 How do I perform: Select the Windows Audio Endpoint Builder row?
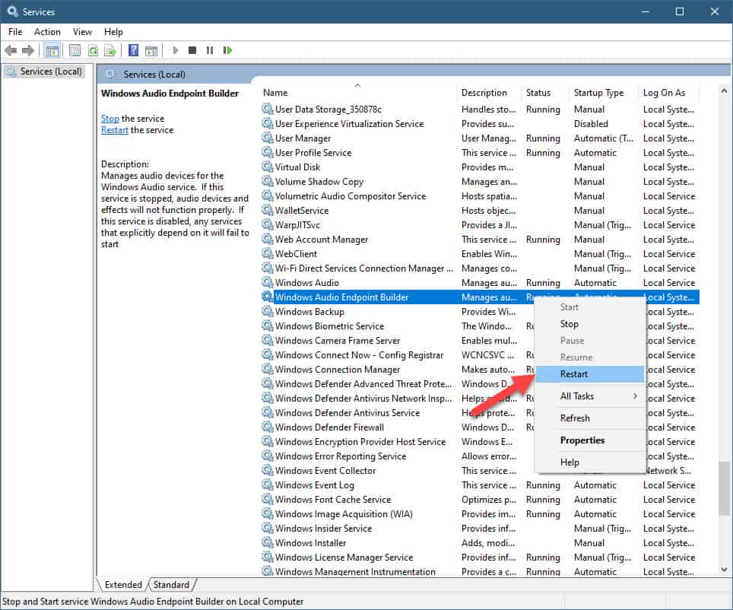tap(480, 297)
